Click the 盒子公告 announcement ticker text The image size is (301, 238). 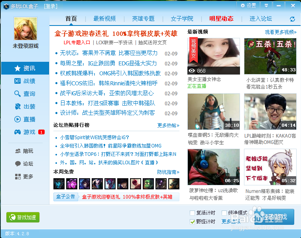[127, 197]
